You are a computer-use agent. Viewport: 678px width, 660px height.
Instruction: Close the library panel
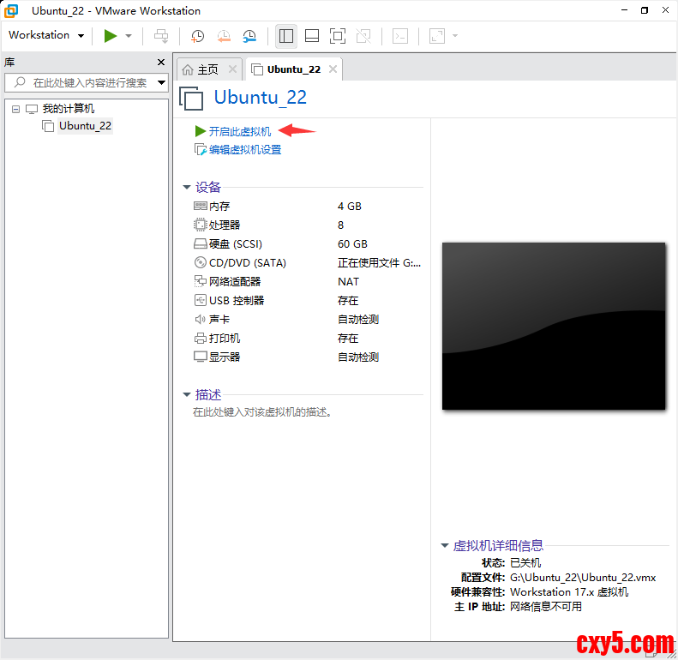coord(160,63)
